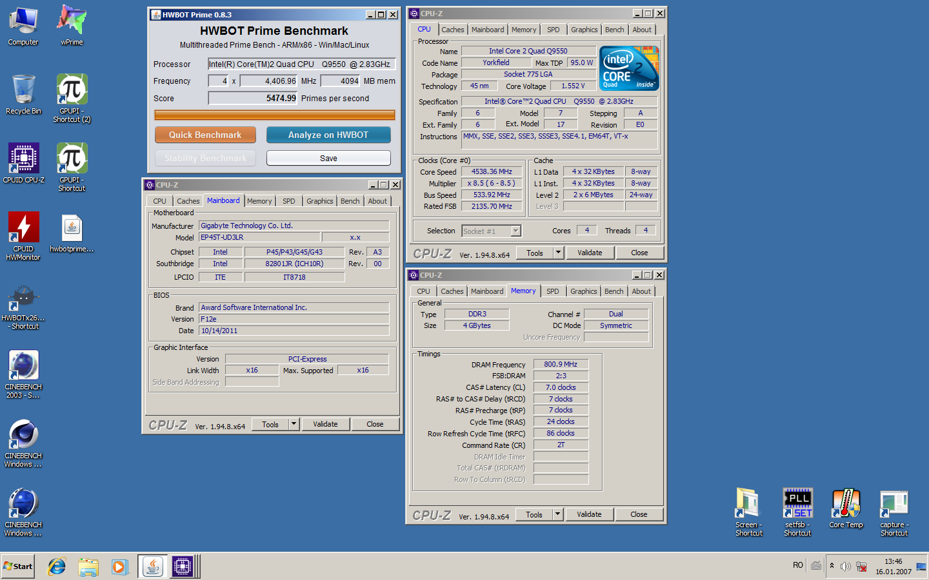Screen dimensions: 929x580
Task: Switch to Memory tab in Mainboard CPU-Z window
Action: click(x=259, y=201)
